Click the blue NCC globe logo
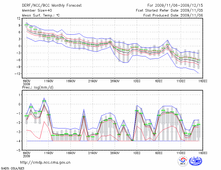This screenshot has height=170, width=221. (196, 161)
